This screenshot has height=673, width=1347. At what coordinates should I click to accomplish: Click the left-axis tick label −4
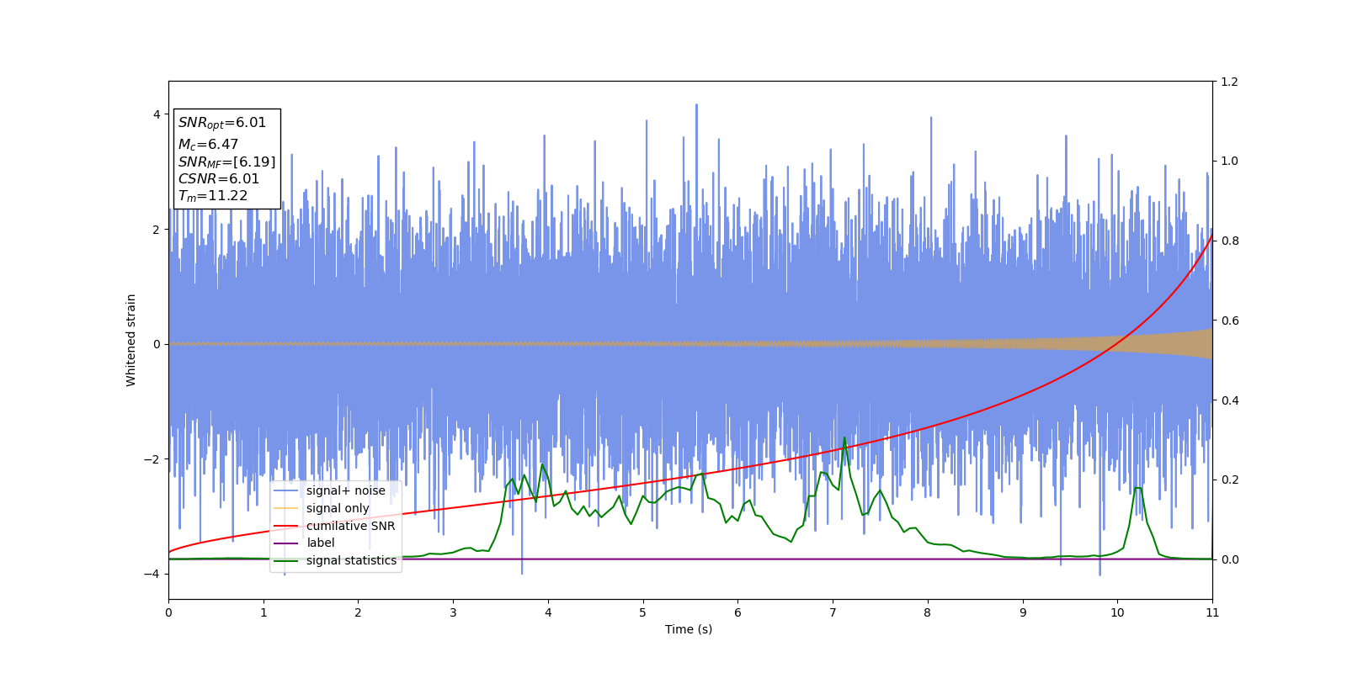(151, 574)
